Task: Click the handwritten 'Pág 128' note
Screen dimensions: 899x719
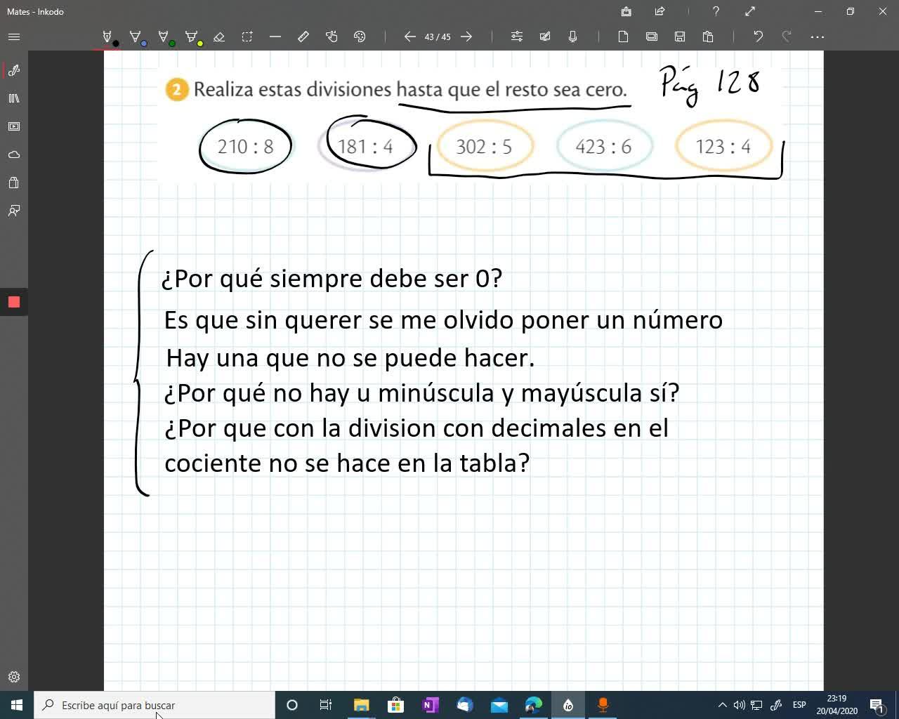Action: pyautogui.click(x=711, y=84)
